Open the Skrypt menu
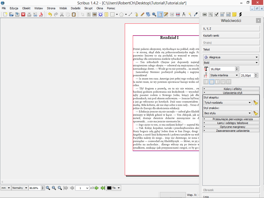 point(88,8)
